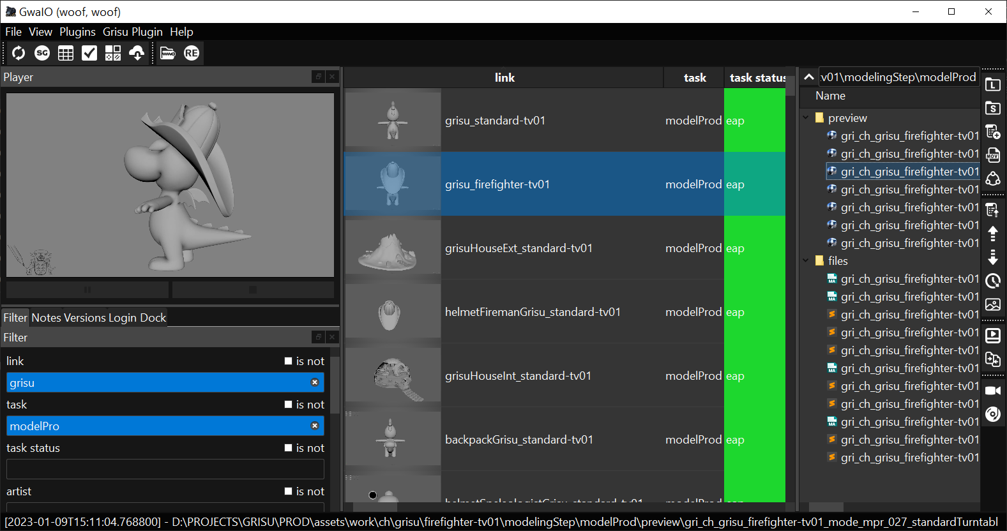Collapse the files folder in file tree
The width and height of the screenshot is (1007, 531).
pos(806,261)
